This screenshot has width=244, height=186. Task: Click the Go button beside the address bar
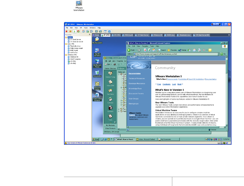[x=223, y=54]
